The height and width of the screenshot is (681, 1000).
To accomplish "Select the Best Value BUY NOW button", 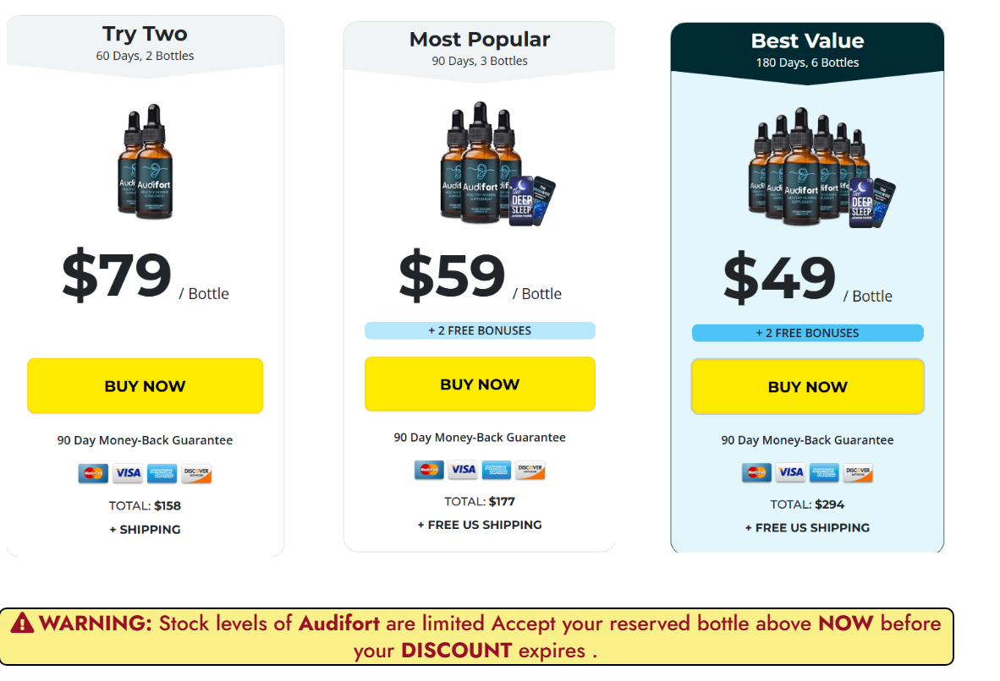I will 807,386.
